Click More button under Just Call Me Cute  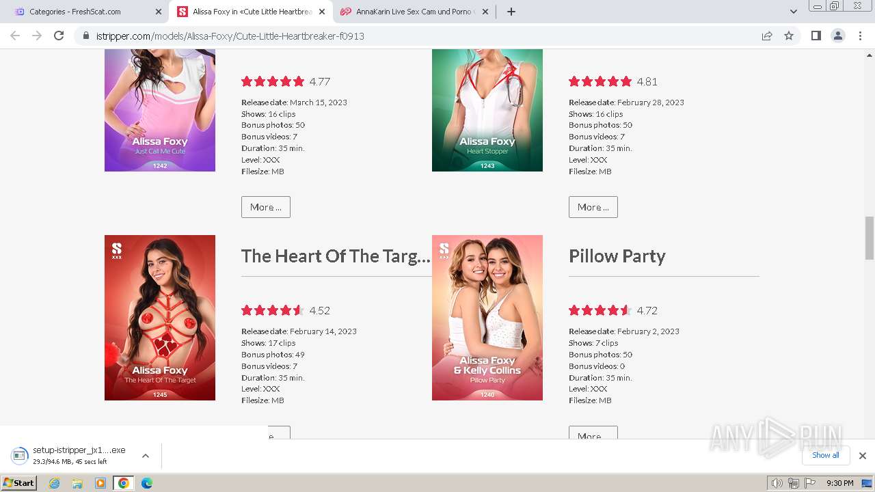click(266, 207)
